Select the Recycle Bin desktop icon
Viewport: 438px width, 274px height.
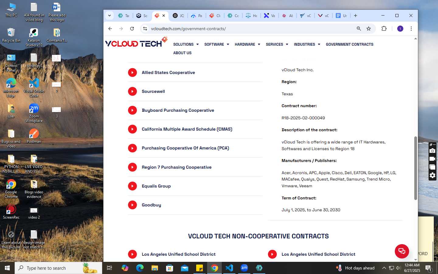pyautogui.click(x=11, y=35)
